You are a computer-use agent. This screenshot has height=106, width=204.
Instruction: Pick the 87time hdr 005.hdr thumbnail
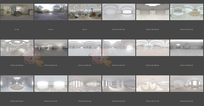51,48
